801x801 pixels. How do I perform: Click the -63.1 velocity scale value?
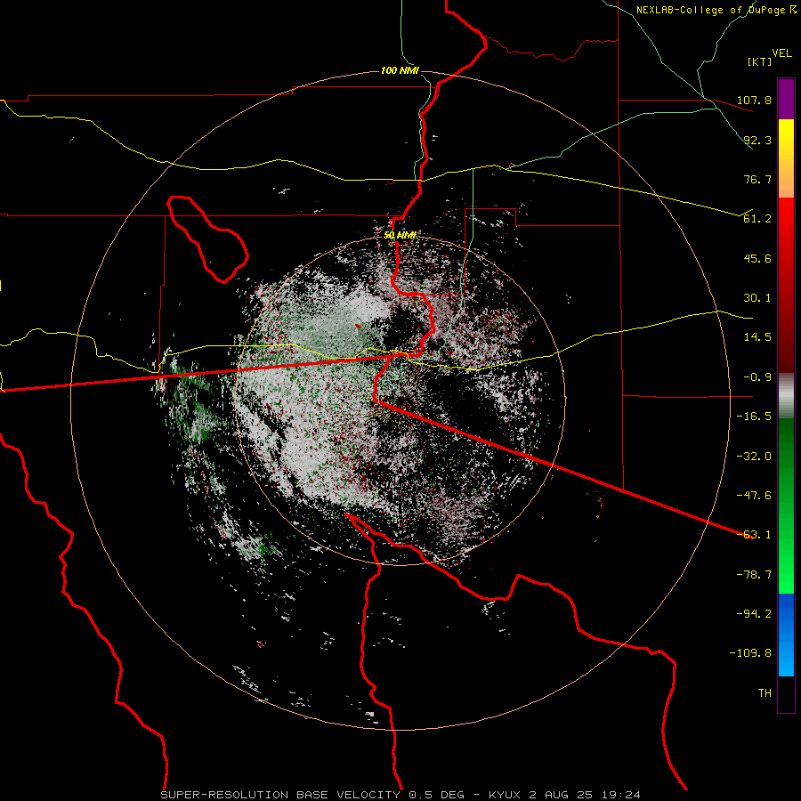754,535
